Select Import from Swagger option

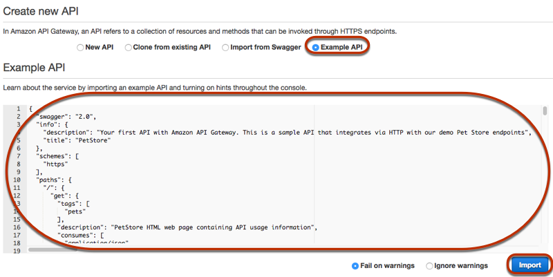click(x=225, y=47)
